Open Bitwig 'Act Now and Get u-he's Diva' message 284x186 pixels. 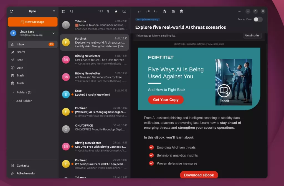coord(94,77)
